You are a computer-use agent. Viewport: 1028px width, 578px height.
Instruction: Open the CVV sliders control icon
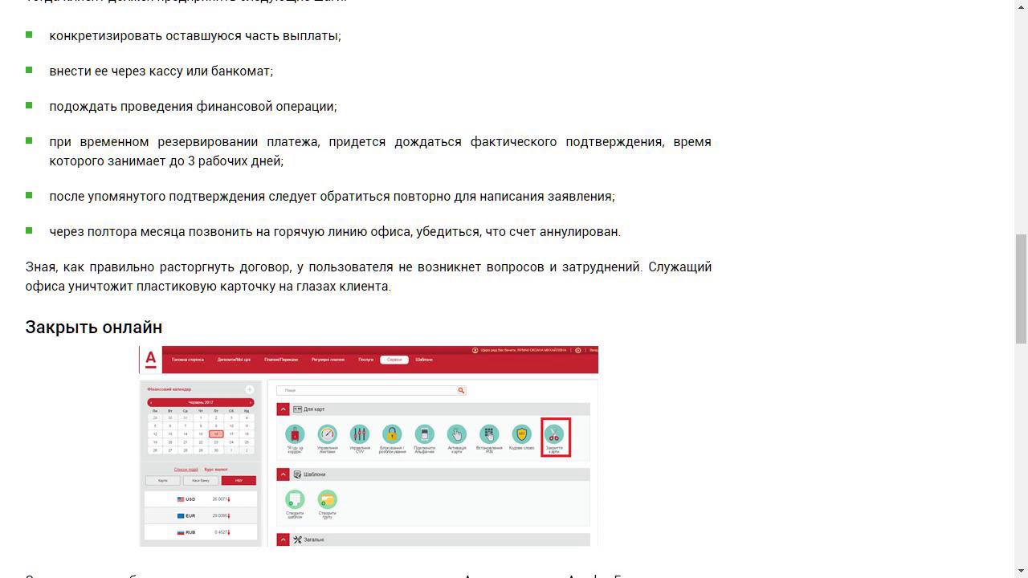360,434
